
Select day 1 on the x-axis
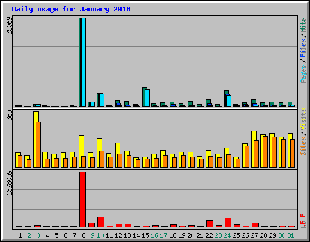[20, 235]
